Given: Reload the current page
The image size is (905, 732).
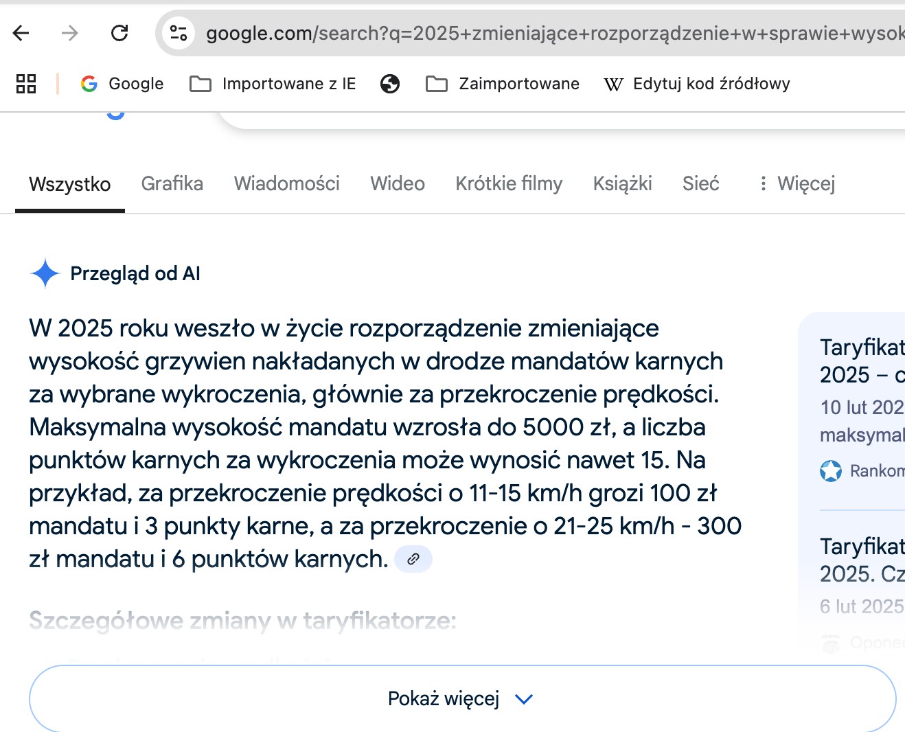Looking at the screenshot, I should (x=119, y=33).
